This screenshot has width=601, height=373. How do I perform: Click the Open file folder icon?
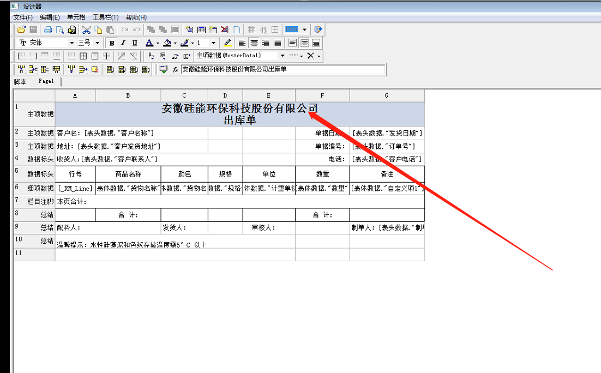tap(21, 29)
